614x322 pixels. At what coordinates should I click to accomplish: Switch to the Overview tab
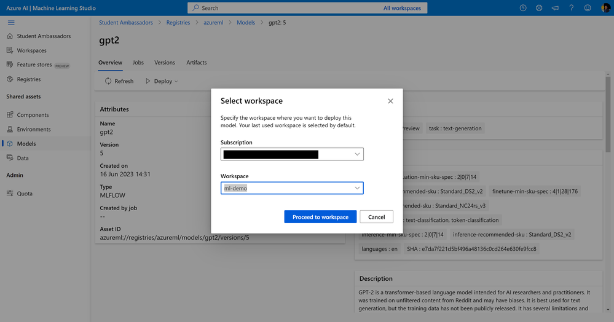pos(110,63)
